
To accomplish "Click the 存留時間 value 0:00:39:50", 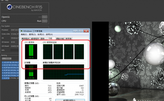I will (80, 92).
